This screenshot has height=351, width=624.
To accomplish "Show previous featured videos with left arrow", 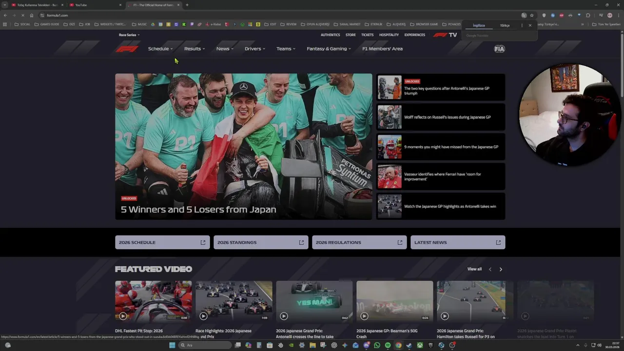I will [x=490, y=269].
